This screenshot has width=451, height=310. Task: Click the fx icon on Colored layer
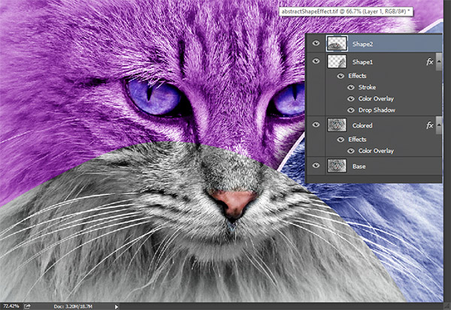point(429,127)
